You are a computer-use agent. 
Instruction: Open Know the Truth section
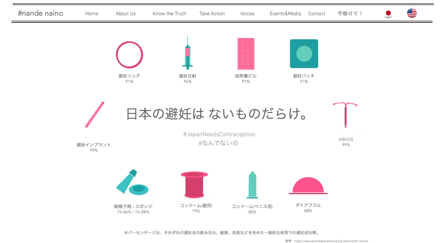[x=169, y=14]
